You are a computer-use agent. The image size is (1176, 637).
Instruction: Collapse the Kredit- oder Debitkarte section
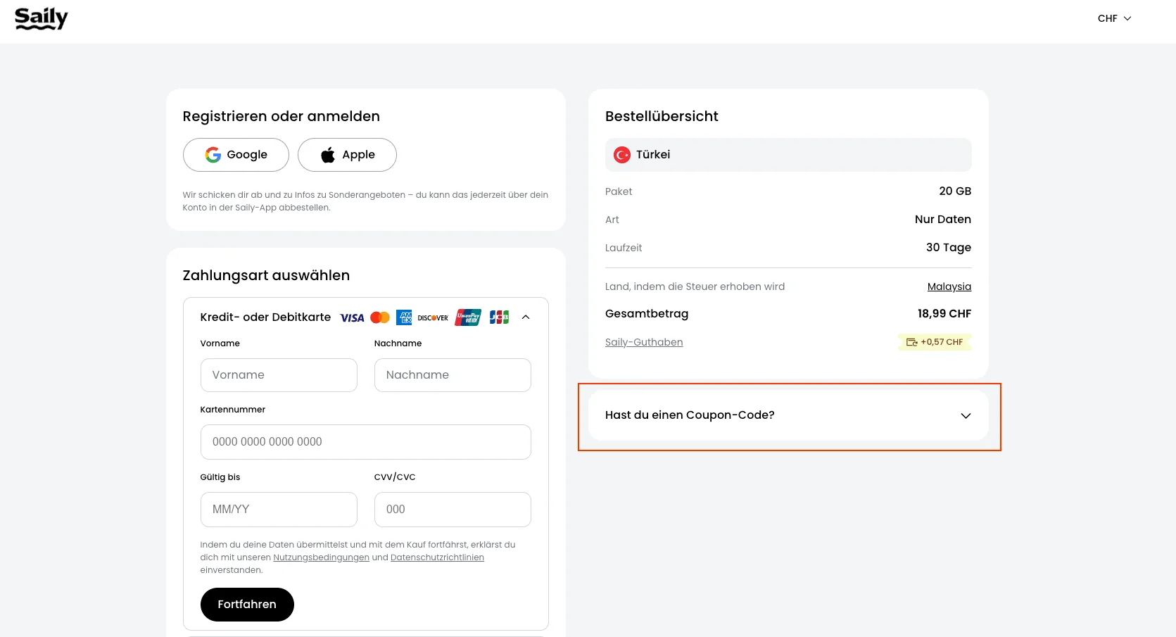click(526, 317)
